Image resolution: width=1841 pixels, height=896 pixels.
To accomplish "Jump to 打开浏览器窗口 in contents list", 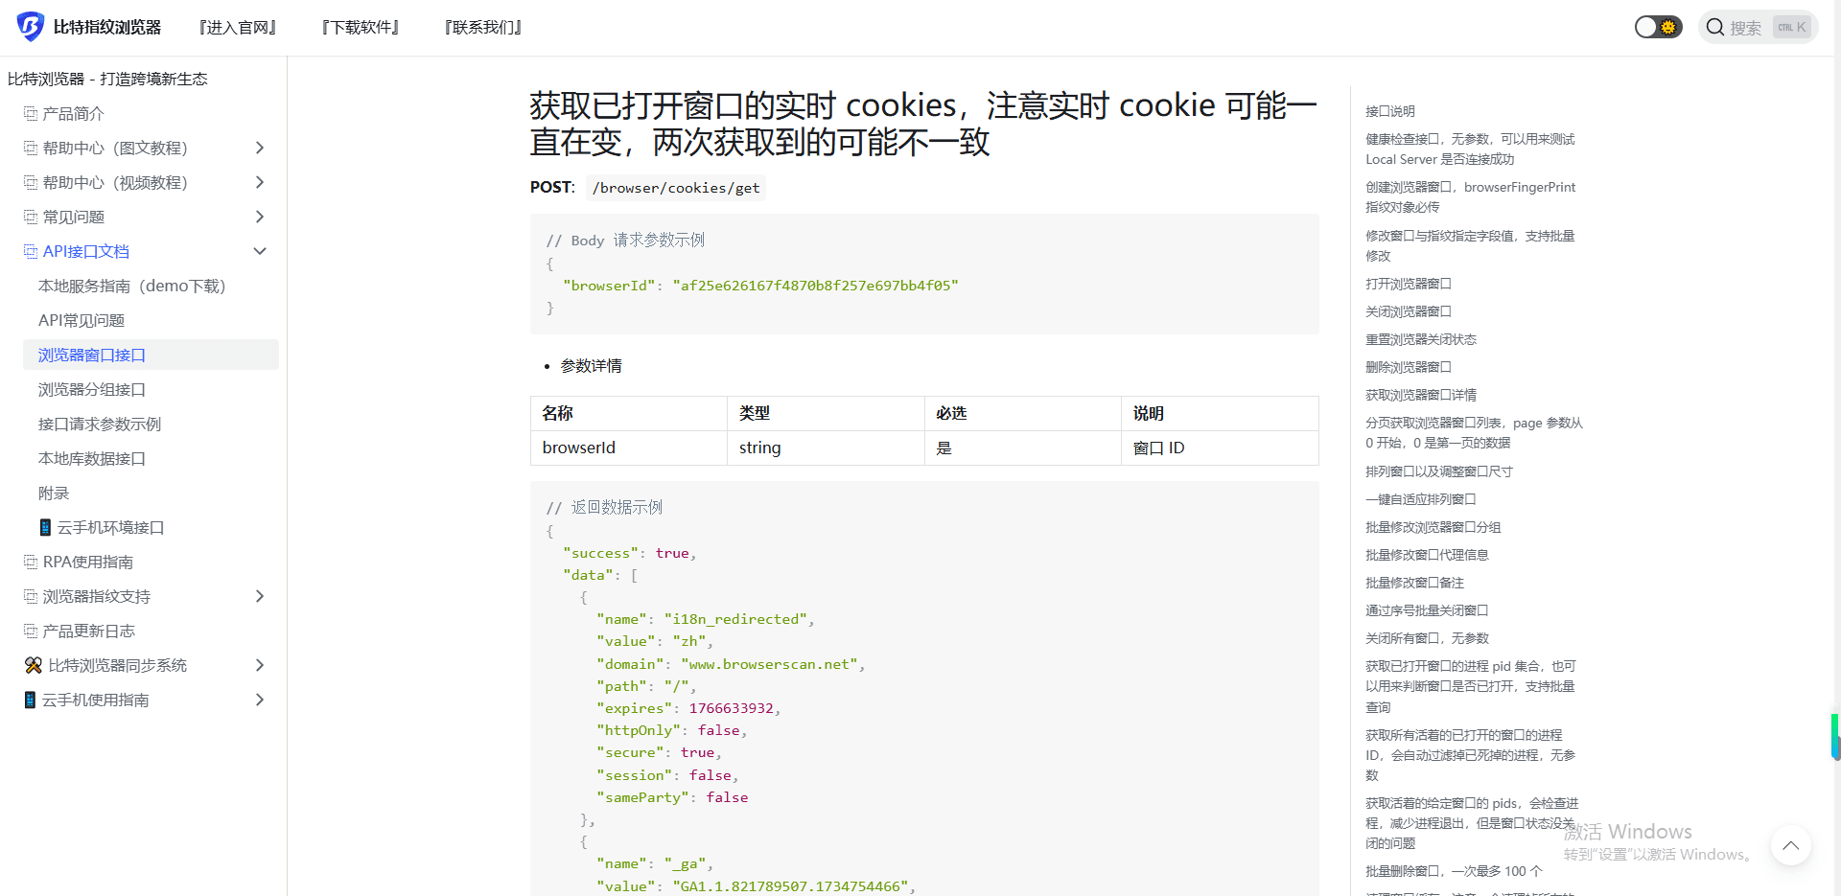I will pos(1409,284).
